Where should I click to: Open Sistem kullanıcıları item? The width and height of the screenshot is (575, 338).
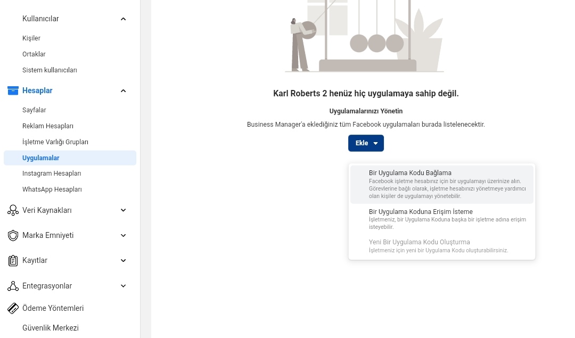click(x=50, y=70)
